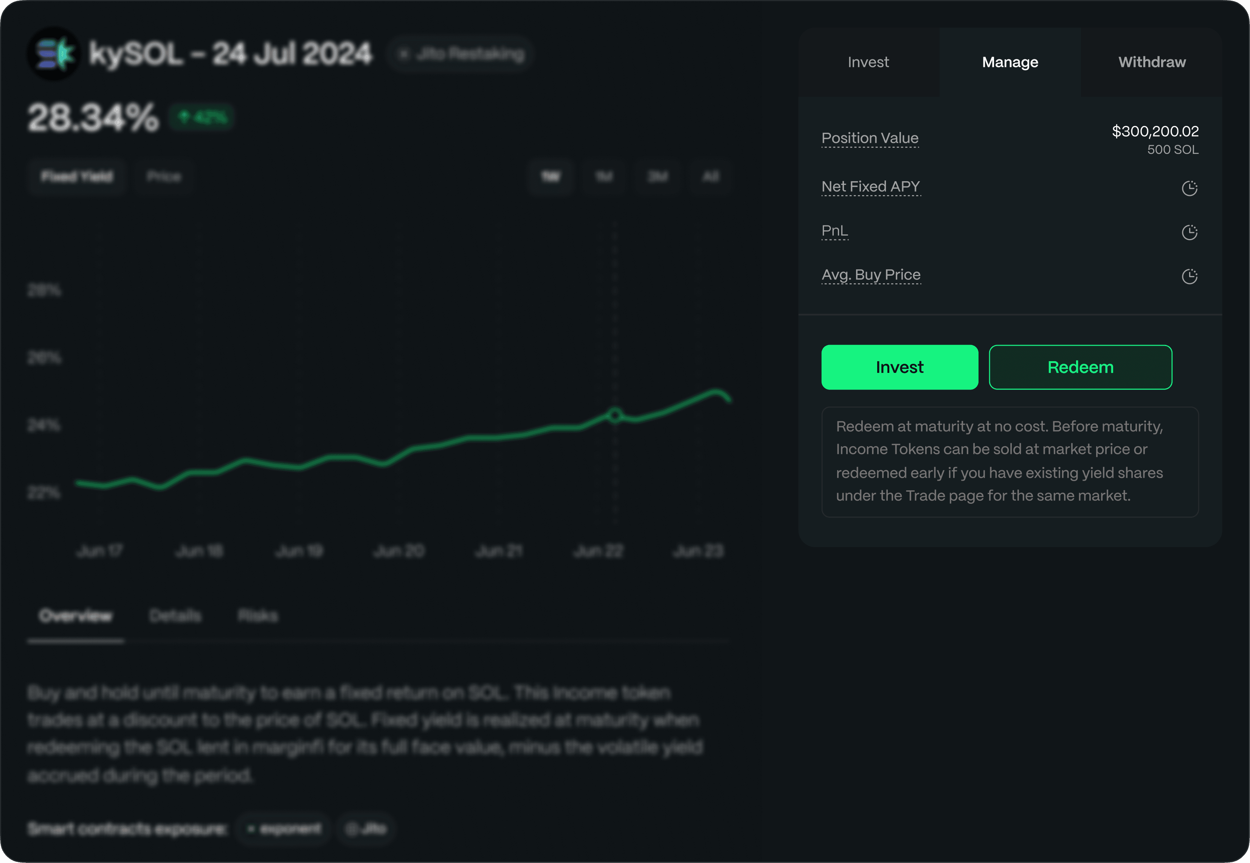The width and height of the screenshot is (1250, 863).
Task: Click the pending clock icon beside PnL
Action: coord(1189,233)
